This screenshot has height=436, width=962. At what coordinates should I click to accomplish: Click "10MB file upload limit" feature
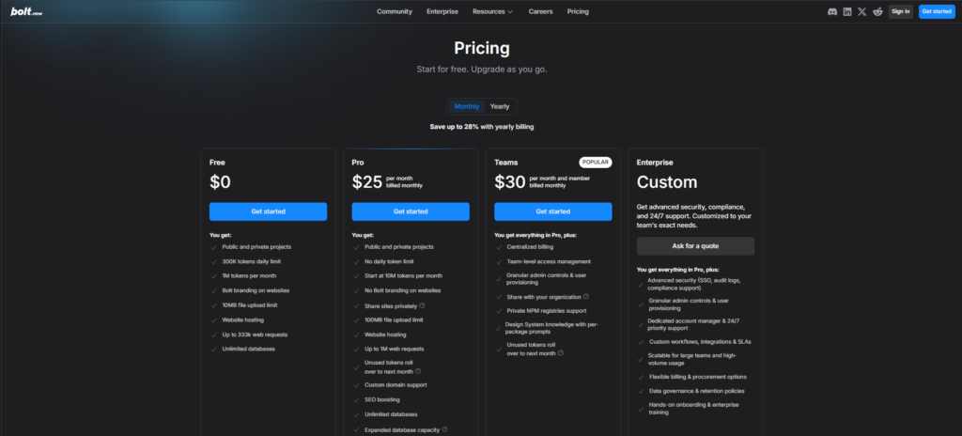[x=251, y=305]
